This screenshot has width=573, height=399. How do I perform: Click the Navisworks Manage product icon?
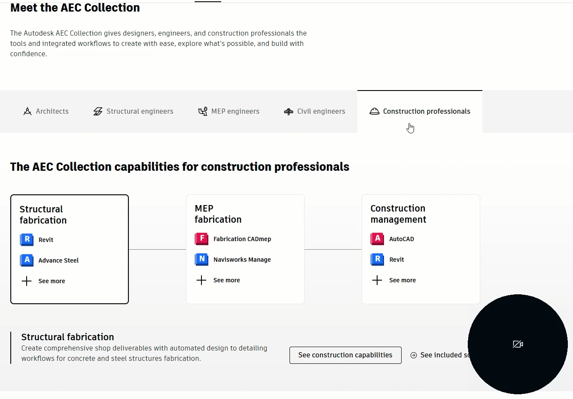[x=201, y=259]
